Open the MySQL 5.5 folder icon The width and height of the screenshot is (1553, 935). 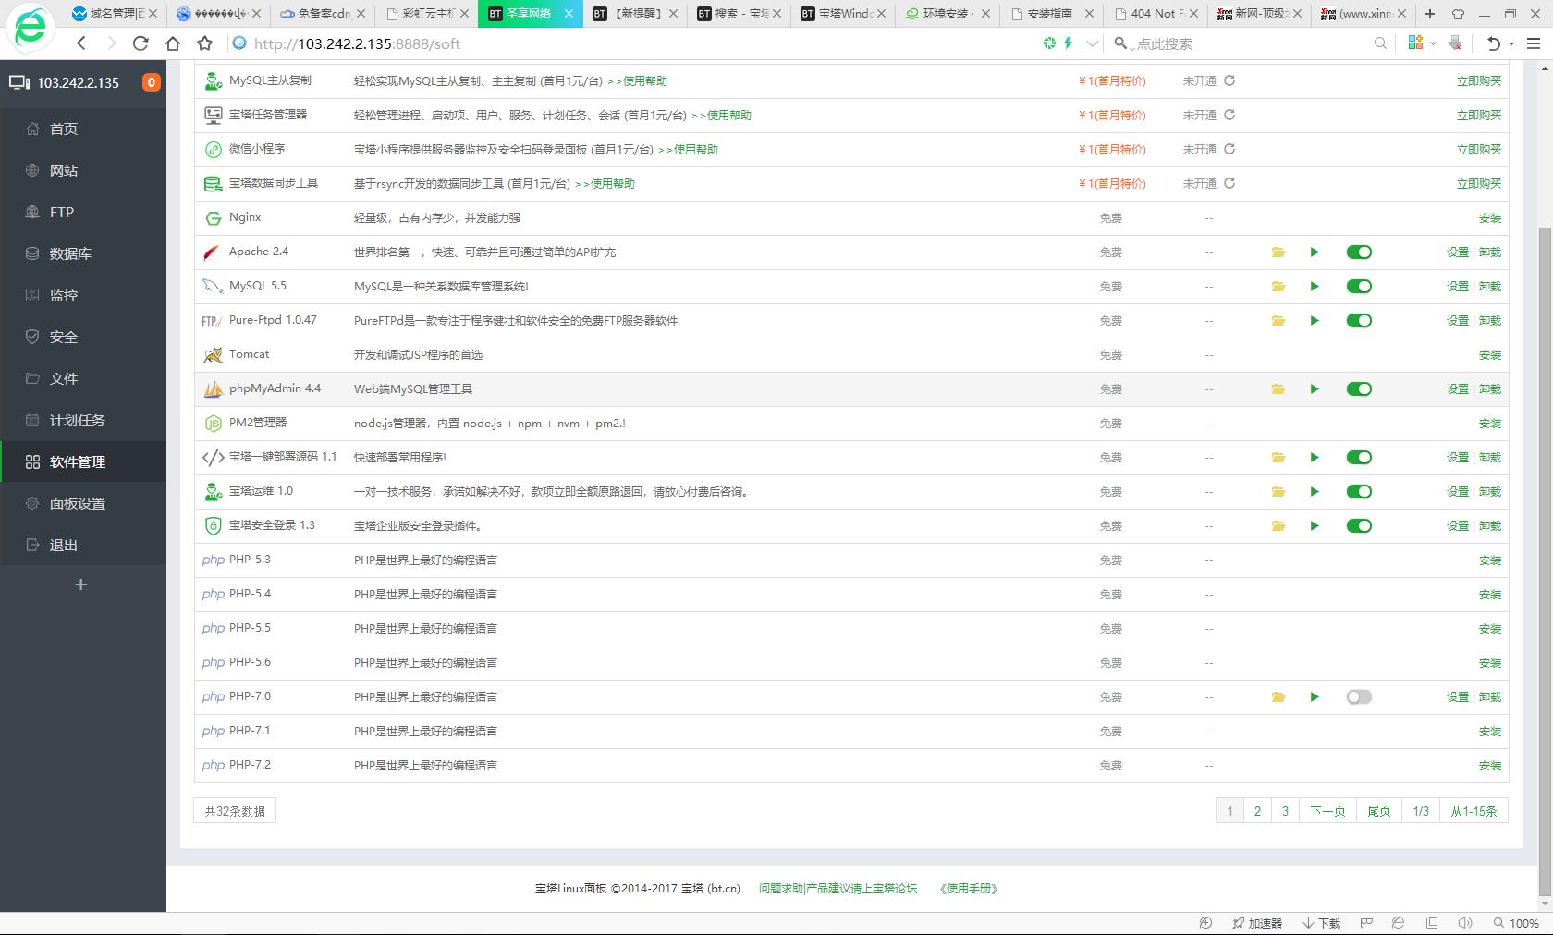[x=1278, y=287]
